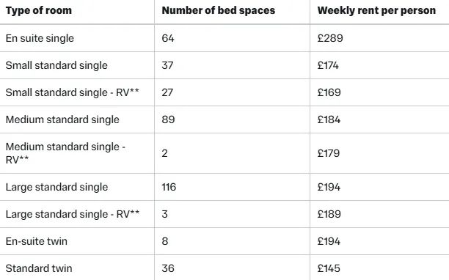This screenshot has height=280, width=449.
Task: Click the 'Weekly rent per person' header
Action: point(376,10)
